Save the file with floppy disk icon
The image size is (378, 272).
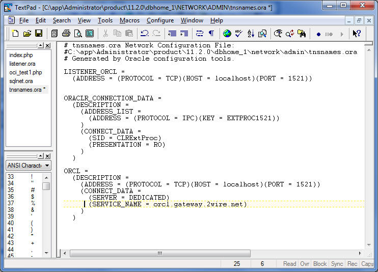39,34
